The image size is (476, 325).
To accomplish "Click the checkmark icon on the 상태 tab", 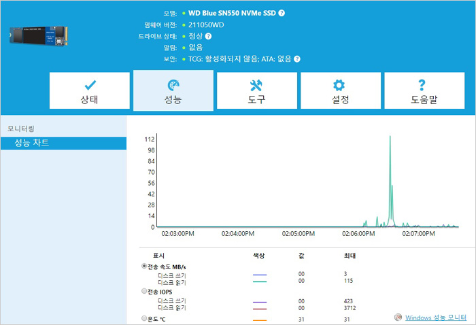I will pyautogui.click(x=90, y=85).
